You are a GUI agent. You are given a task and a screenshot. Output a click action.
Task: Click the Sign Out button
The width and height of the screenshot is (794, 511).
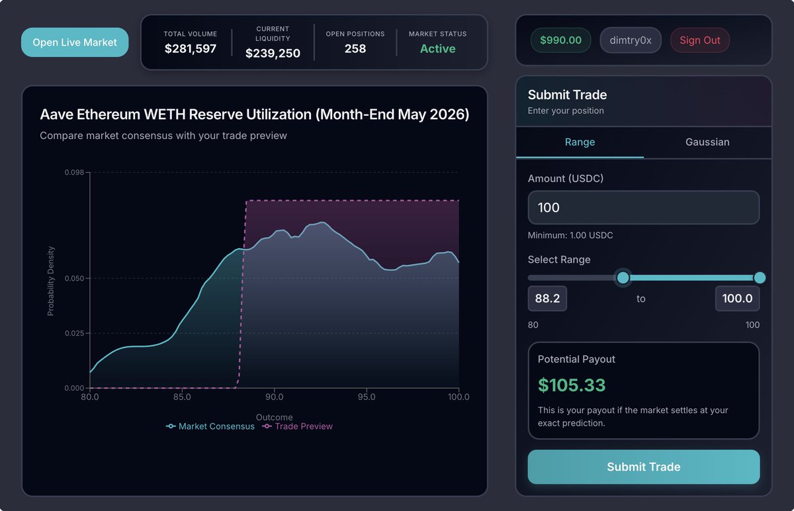coord(700,40)
